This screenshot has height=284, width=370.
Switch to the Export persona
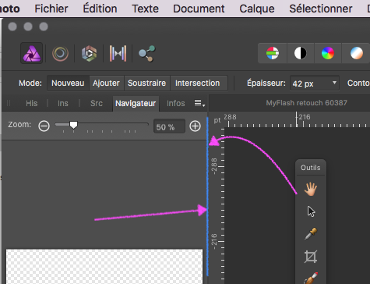[146, 54]
